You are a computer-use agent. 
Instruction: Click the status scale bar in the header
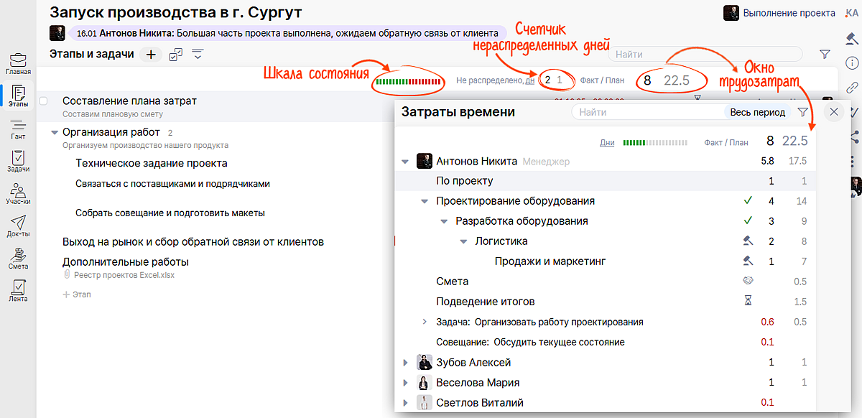409,80
